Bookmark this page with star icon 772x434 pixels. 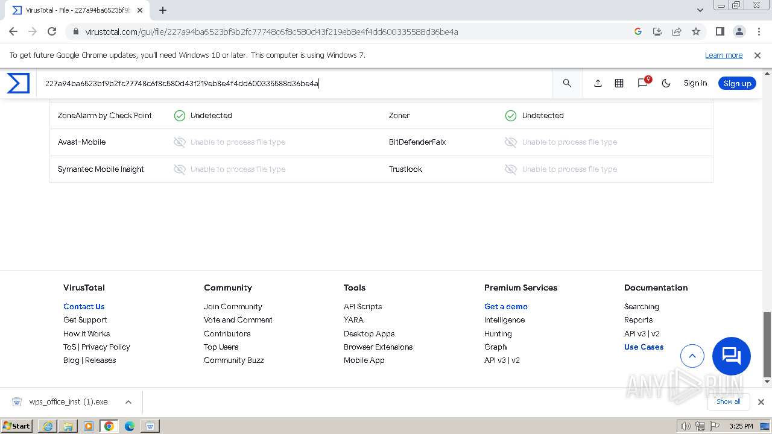(x=696, y=31)
